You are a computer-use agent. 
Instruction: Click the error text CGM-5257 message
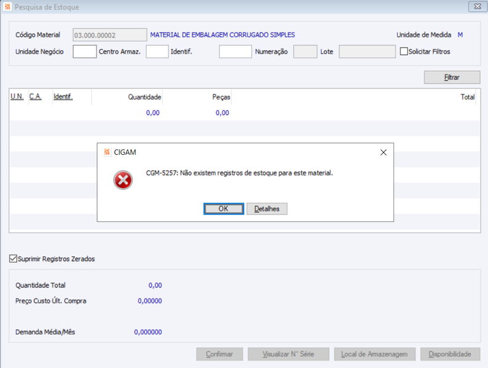[x=239, y=173]
